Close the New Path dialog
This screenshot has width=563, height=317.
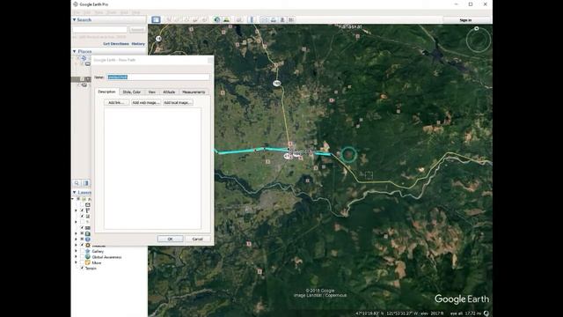tap(210, 60)
